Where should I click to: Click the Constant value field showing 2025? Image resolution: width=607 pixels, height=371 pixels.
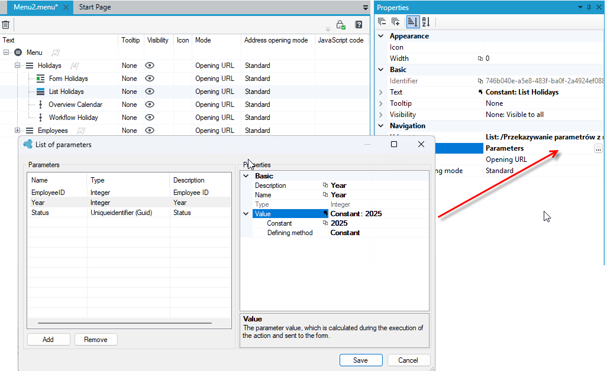[x=379, y=223]
